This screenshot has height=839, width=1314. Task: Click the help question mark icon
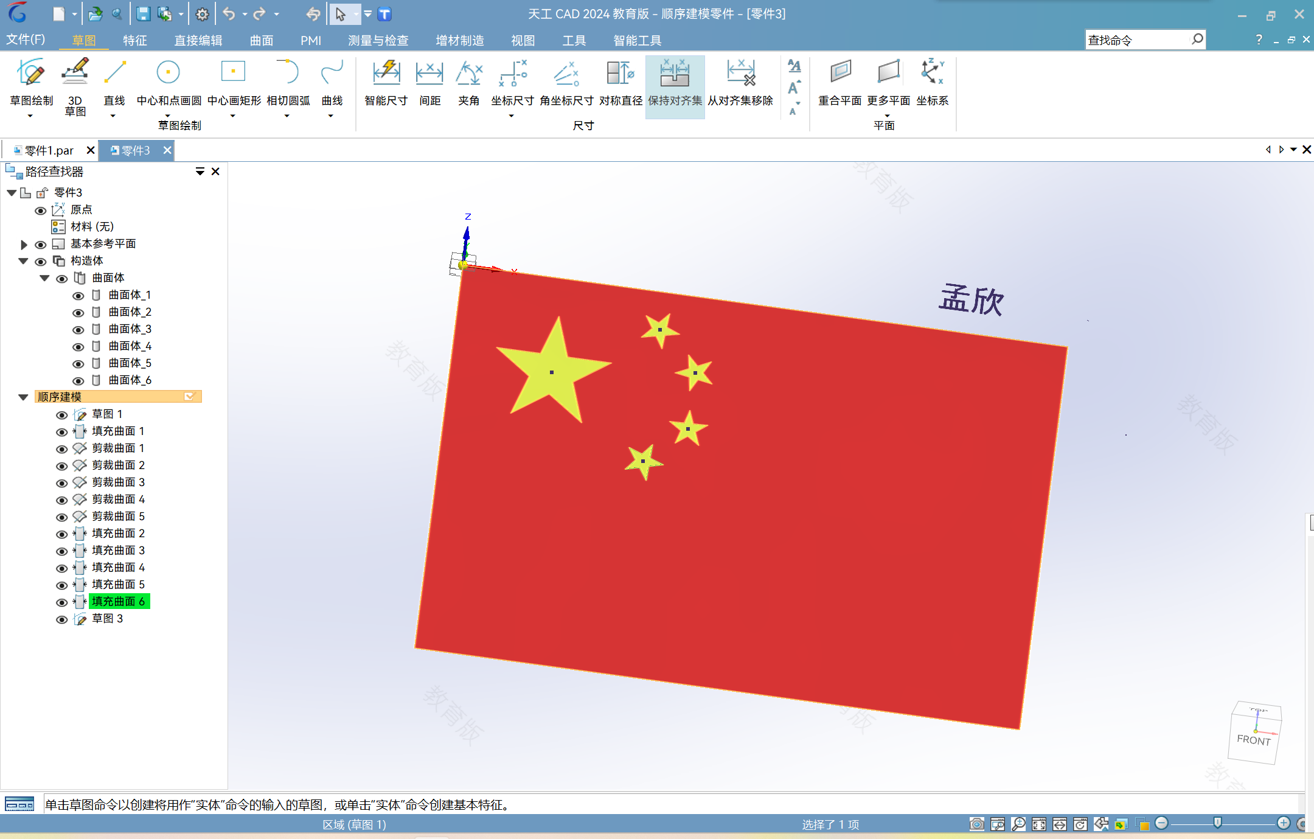[1259, 40]
